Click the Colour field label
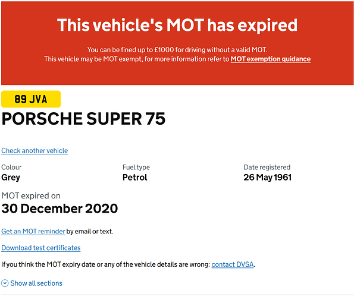Viewport: 357px width, 297px height. pos(11,168)
